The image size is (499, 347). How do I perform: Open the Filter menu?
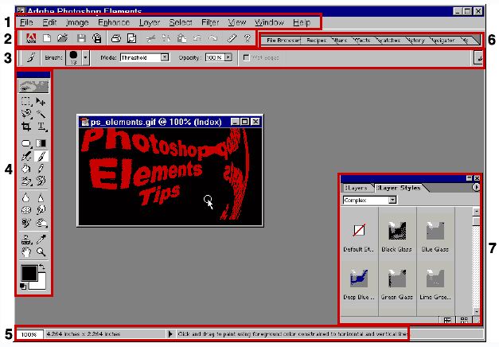(x=210, y=22)
